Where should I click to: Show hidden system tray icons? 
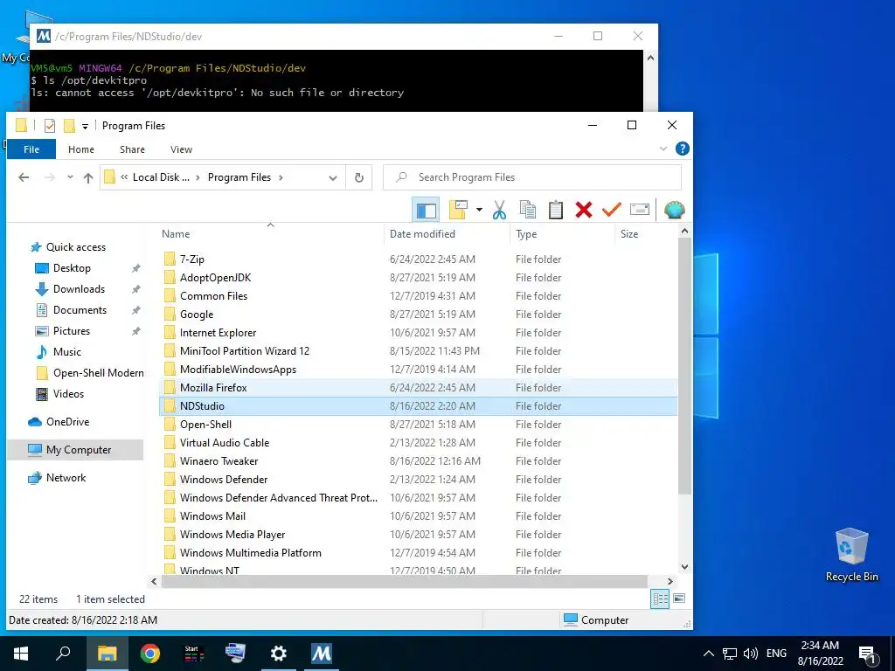(x=708, y=654)
